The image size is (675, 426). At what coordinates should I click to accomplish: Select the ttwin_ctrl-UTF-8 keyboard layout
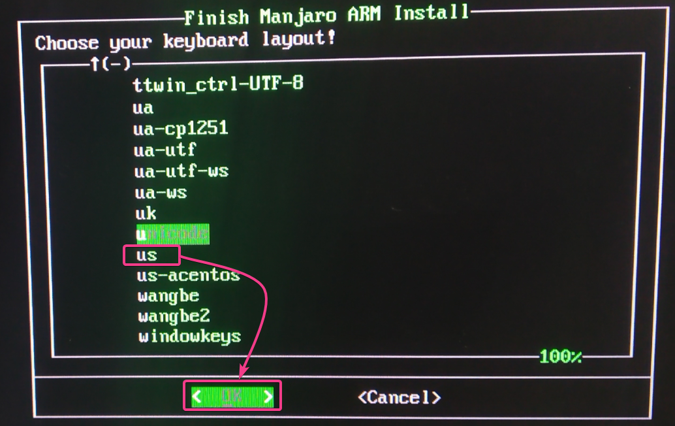point(218,84)
